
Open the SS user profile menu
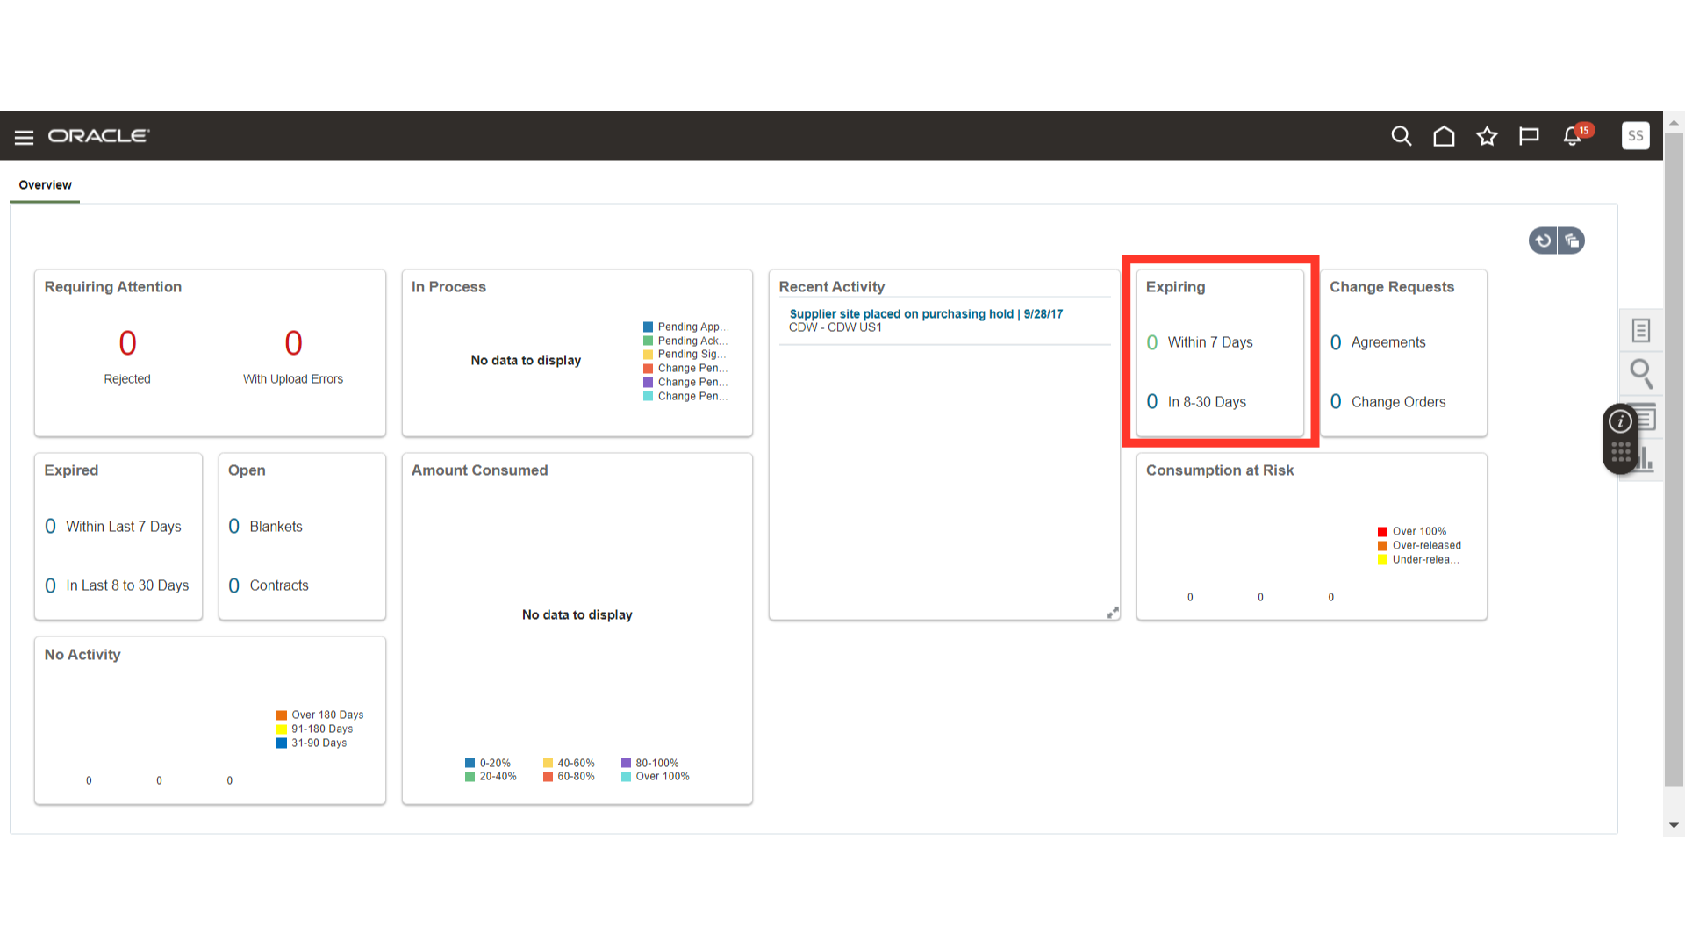[1635, 136]
